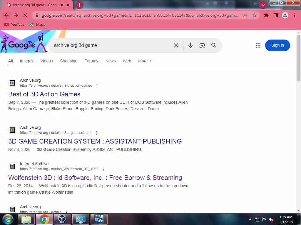Open the Best of 3D Action Games result
Image resolution: width=301 pixels, height=225 pixels.
coord(44,94)
